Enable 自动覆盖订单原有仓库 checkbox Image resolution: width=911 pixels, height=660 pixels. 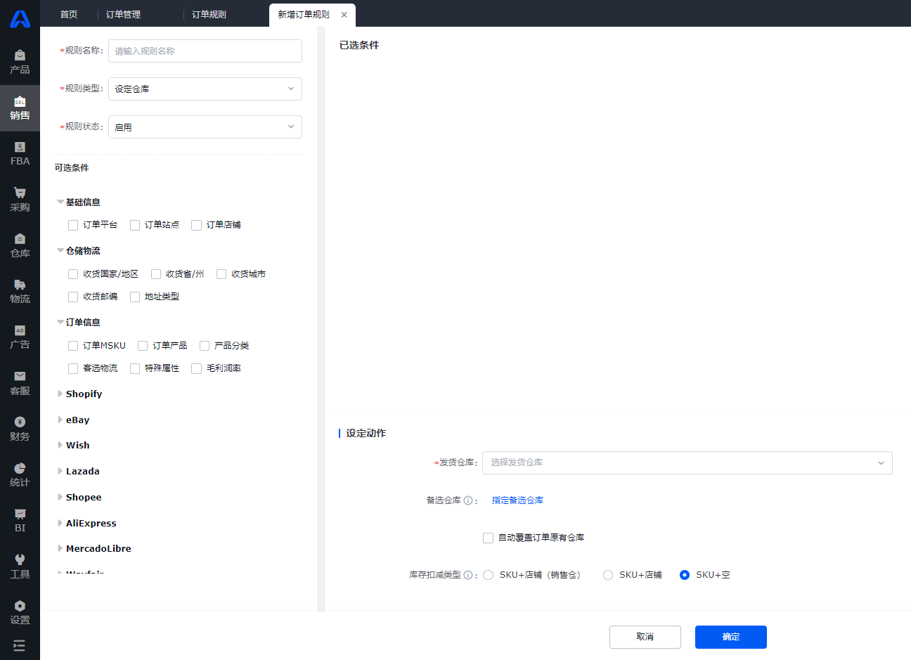[x=488, y=538]
